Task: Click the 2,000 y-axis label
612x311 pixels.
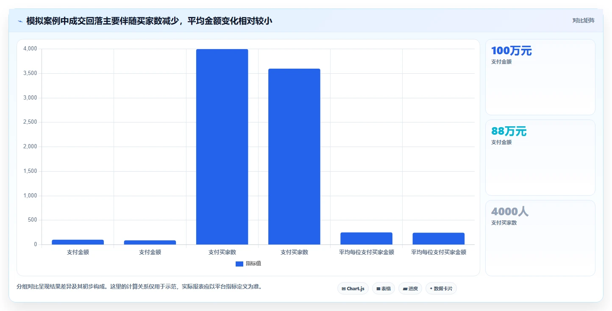Action: point(30,147)
